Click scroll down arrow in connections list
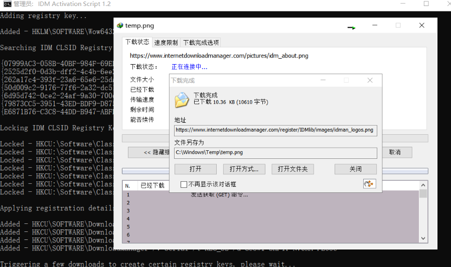This screenshot has height=267, width=451. [423, 238]
